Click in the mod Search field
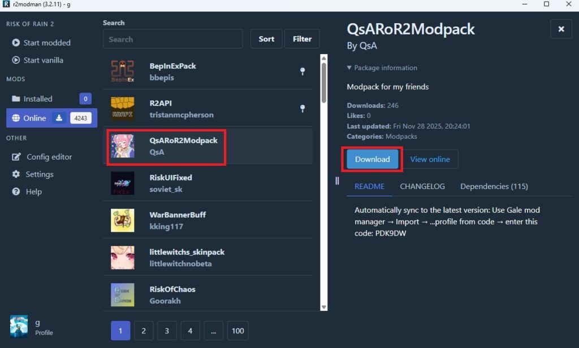The height and width of the screenshot is (348, 579). point(172,39)
